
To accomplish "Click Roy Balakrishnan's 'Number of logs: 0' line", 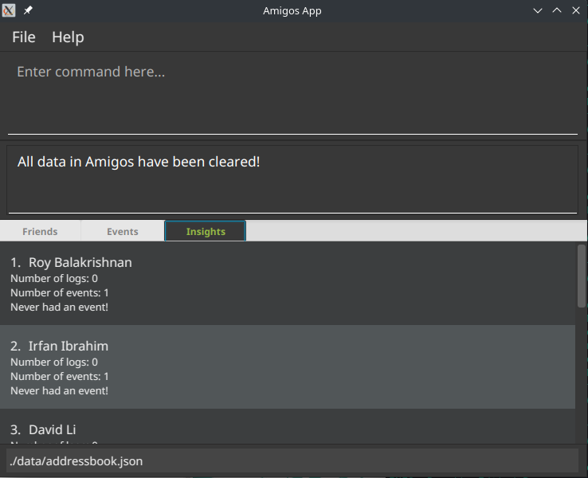I will click(x=54, y=279).
